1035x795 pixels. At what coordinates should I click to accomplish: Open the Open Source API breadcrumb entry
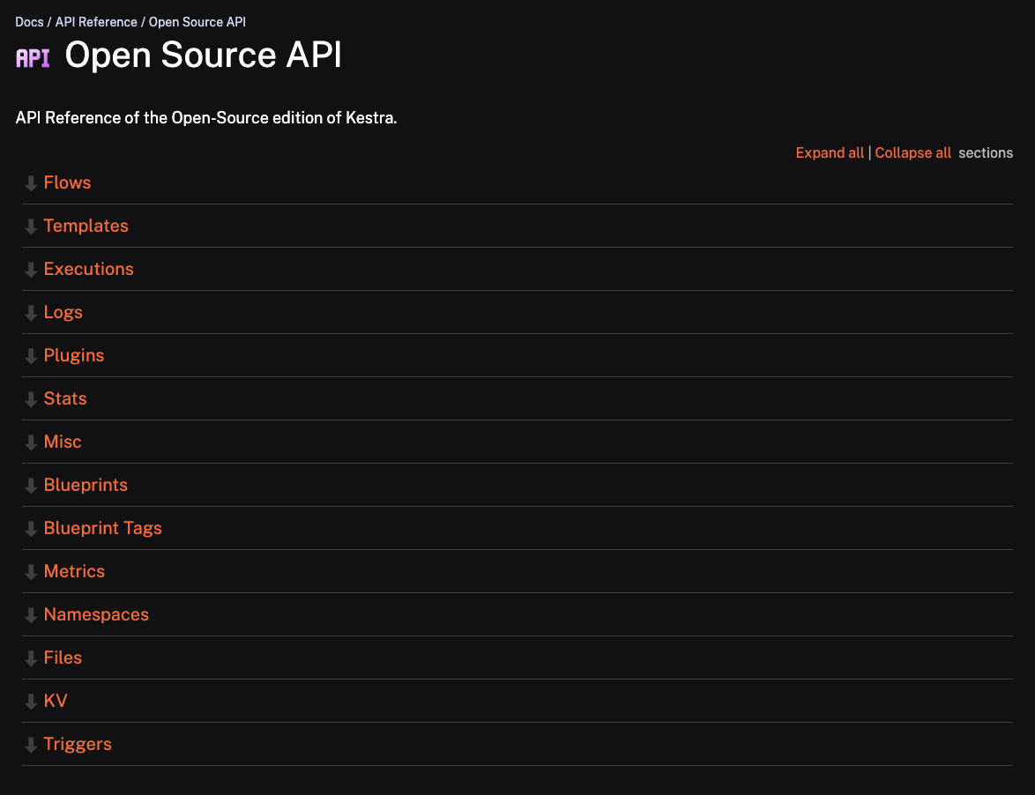pos(197,21)
